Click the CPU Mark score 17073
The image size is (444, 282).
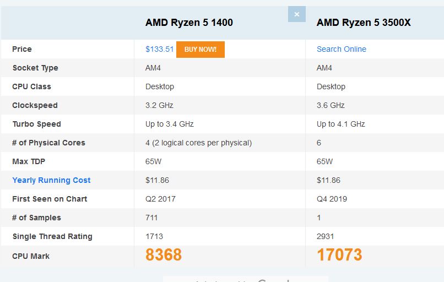coord(339,255)
